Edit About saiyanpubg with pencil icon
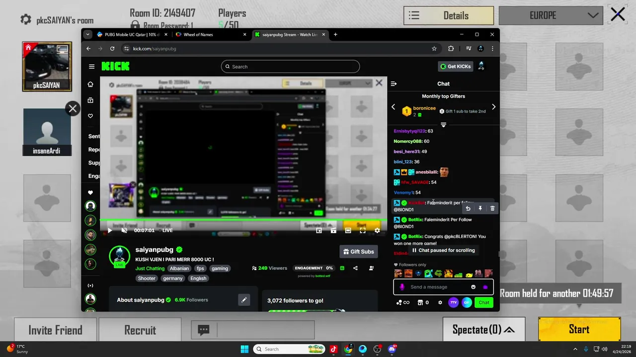 [x=244, y=300]
